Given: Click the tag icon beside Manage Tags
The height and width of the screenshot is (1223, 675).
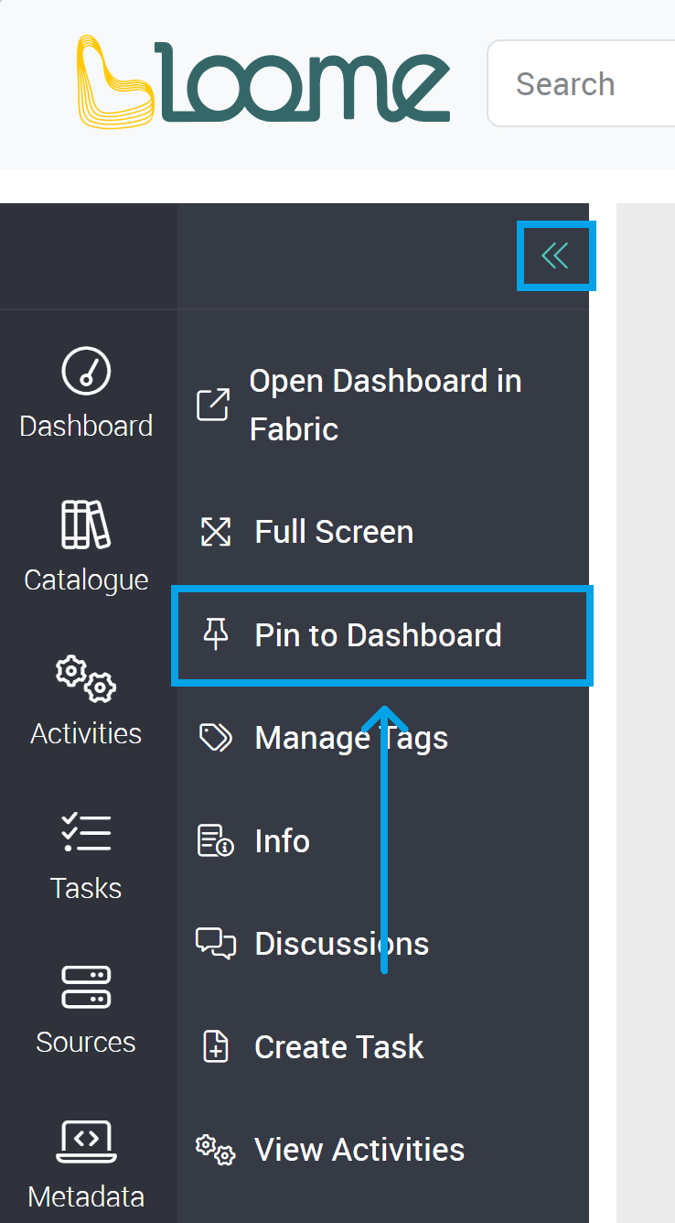Looking at the screenshot, I should [214, 737].
